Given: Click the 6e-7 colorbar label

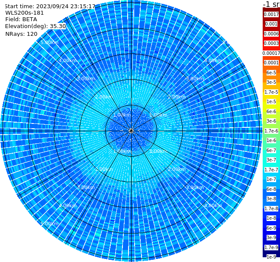Looking at the screenshot, I should [x=271, y=150].
